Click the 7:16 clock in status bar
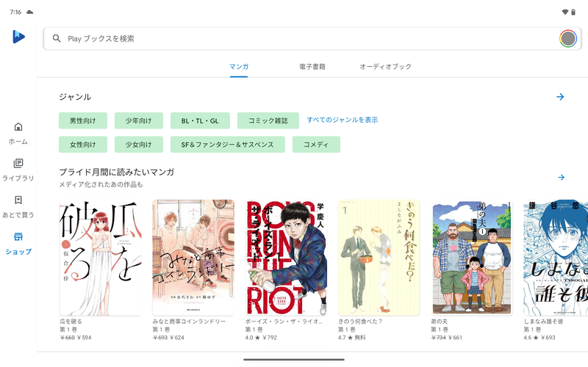The height and width of the screenshot is (367, 588). pos(15,12)
